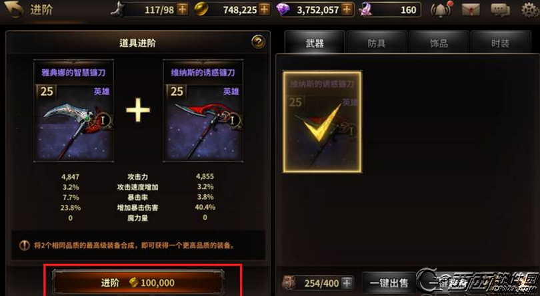Open the chat speech bubble icon

point(500,10)
